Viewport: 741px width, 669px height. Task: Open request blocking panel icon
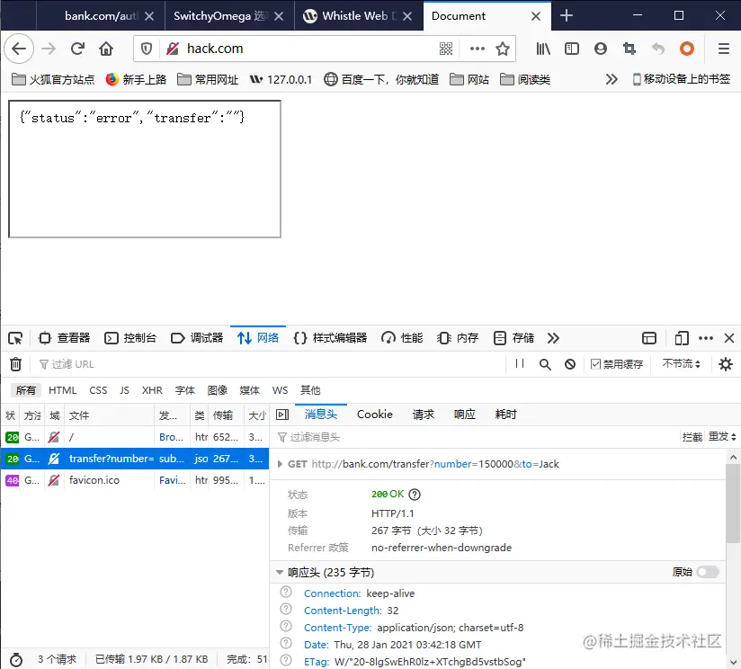tap(570, 364)
